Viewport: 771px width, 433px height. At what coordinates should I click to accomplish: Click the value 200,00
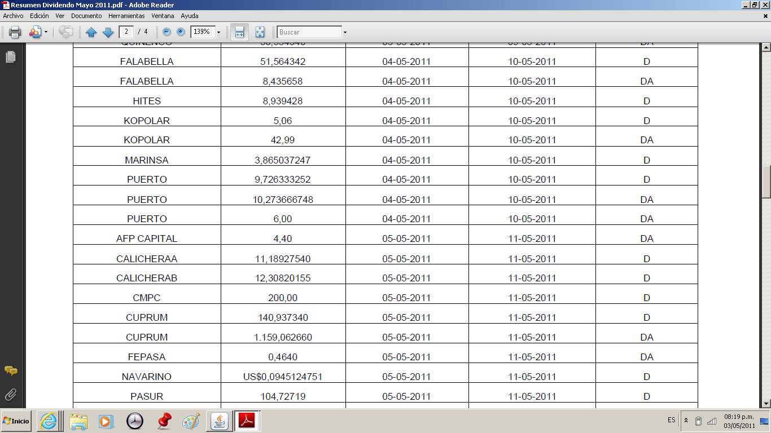pyautogui.click(x=283, y=298)
